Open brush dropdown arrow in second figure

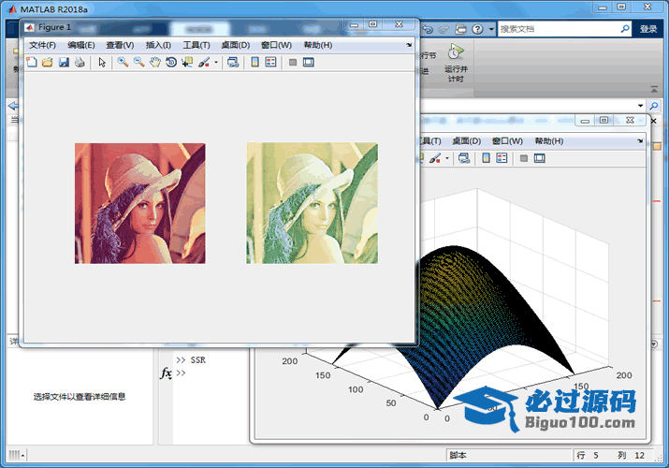pos(446,158)
